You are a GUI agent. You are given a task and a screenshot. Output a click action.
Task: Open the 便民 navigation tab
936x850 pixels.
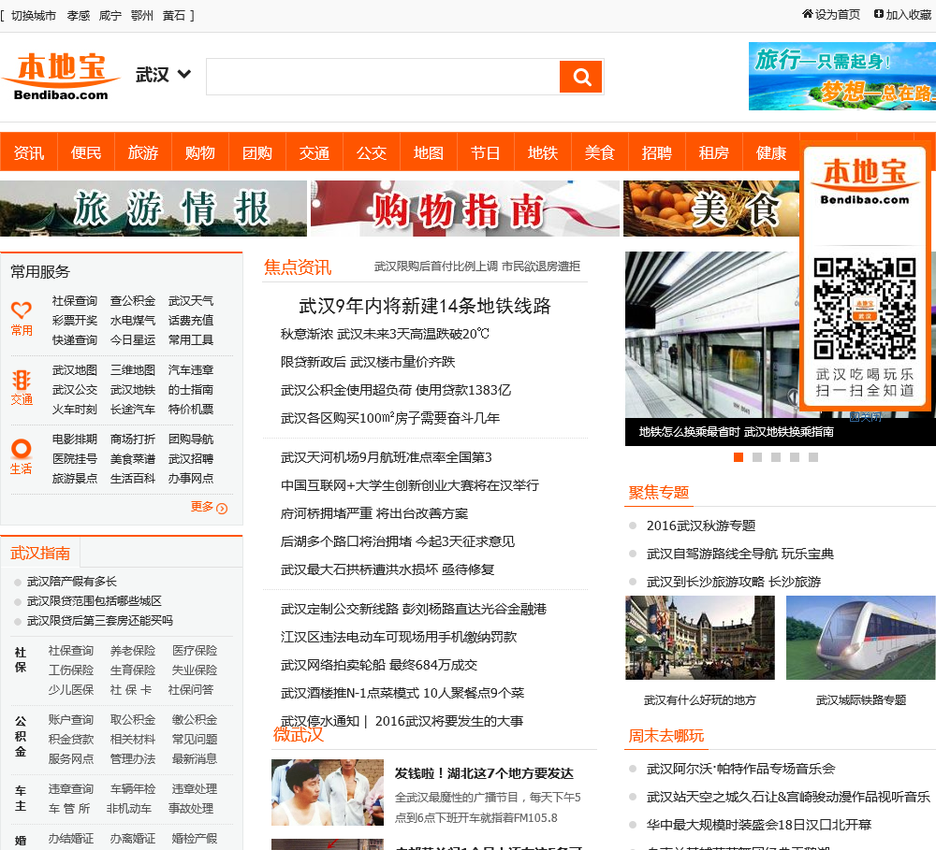pos(86,152)
